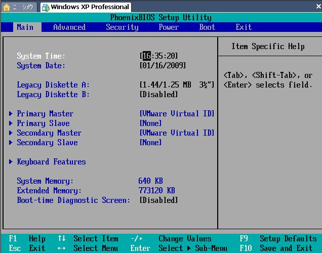
Task: Click the Secondary Slave label
Action: pyautogui.click(x=47, y=143)
